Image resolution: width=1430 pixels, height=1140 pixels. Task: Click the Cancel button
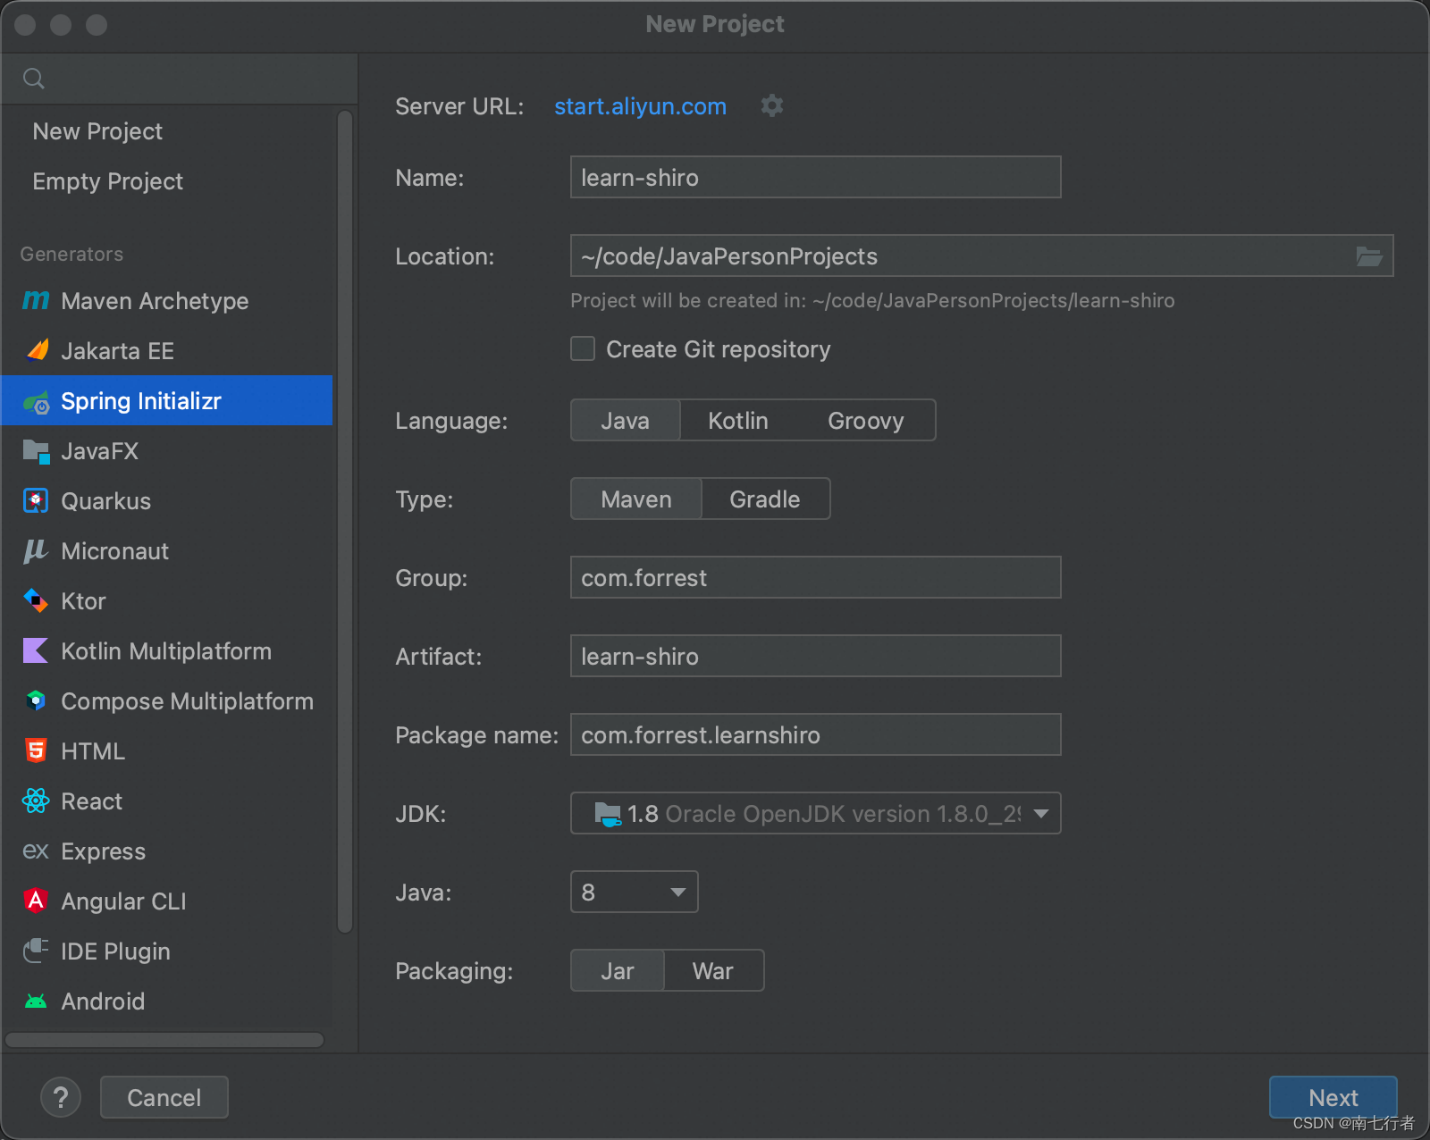coord(164,1097)
